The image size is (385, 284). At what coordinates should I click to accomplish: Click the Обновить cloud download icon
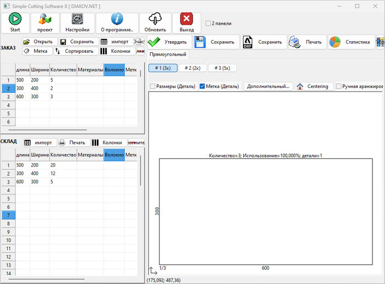pos(155,19)
